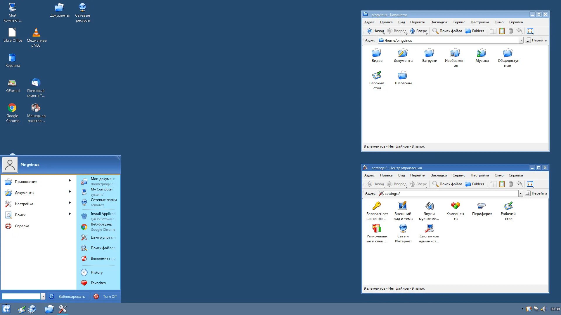
Task: Open the VLC media player desktop icon
Action: (x=36, y=33)
